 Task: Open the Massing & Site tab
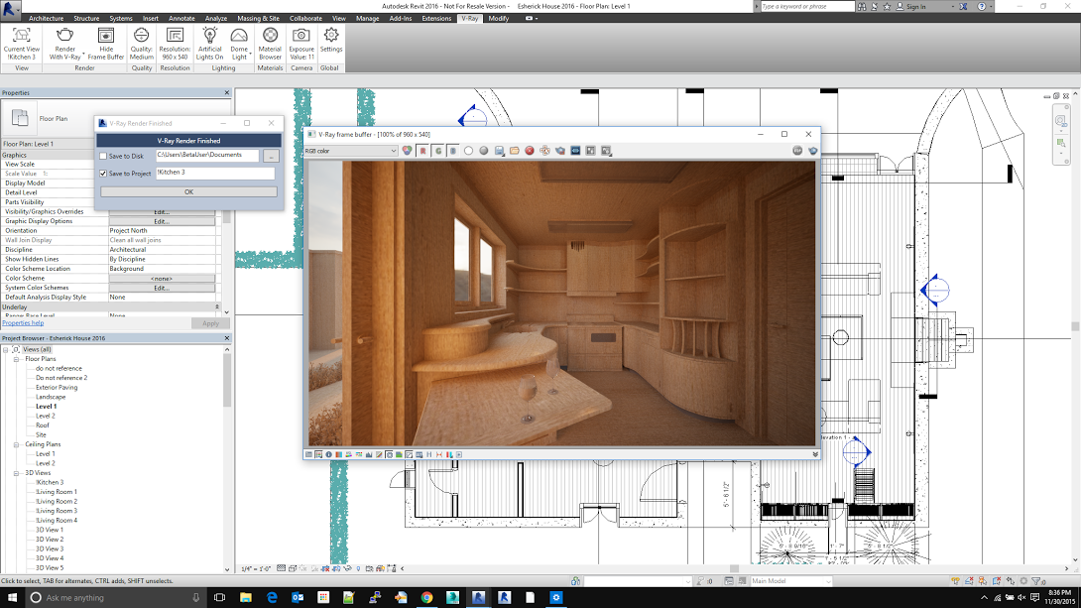click(258, 19)
